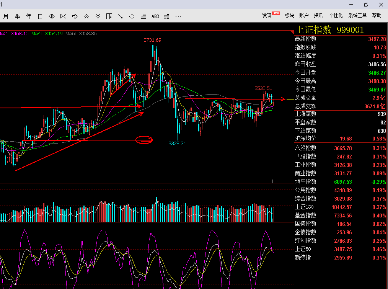The image size is (388, 289).
Task: Click the 3530.51 price label
Action: 263,88
